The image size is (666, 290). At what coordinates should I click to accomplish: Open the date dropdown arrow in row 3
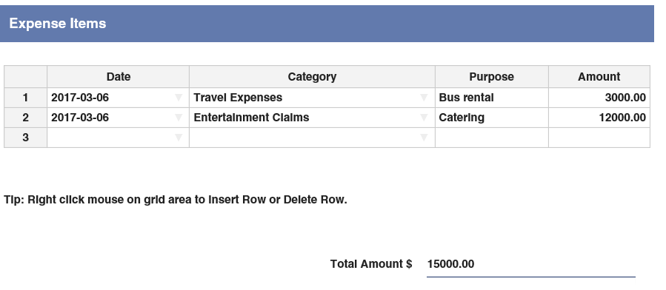(x=179, y=138)
